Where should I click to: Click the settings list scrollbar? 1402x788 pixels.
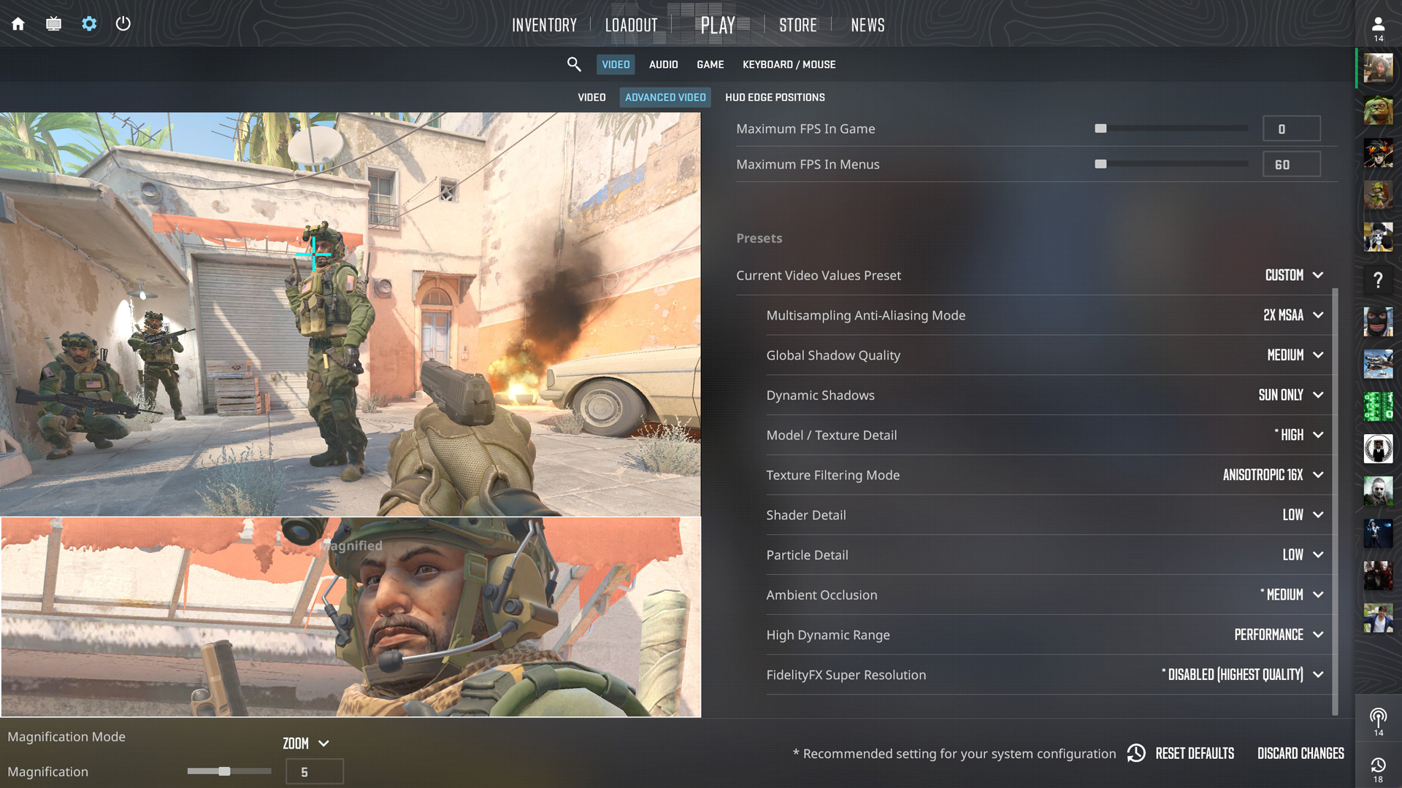[1336, 501]
